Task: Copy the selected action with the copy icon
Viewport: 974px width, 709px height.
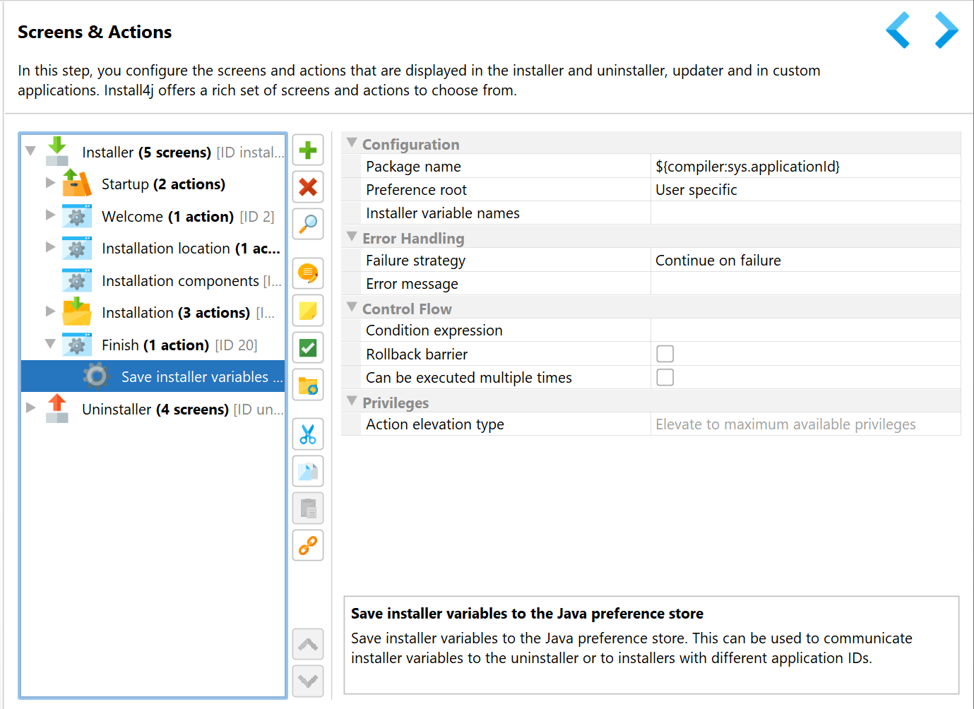Action: click(308, 471)
